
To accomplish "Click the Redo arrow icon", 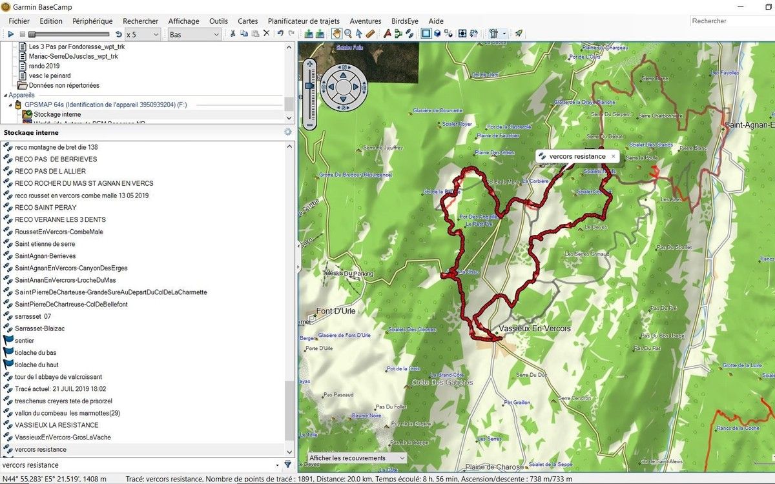I will 291,34.
